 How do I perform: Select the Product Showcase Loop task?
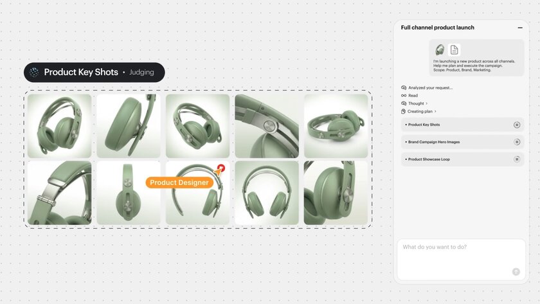(x=462, y=159)
